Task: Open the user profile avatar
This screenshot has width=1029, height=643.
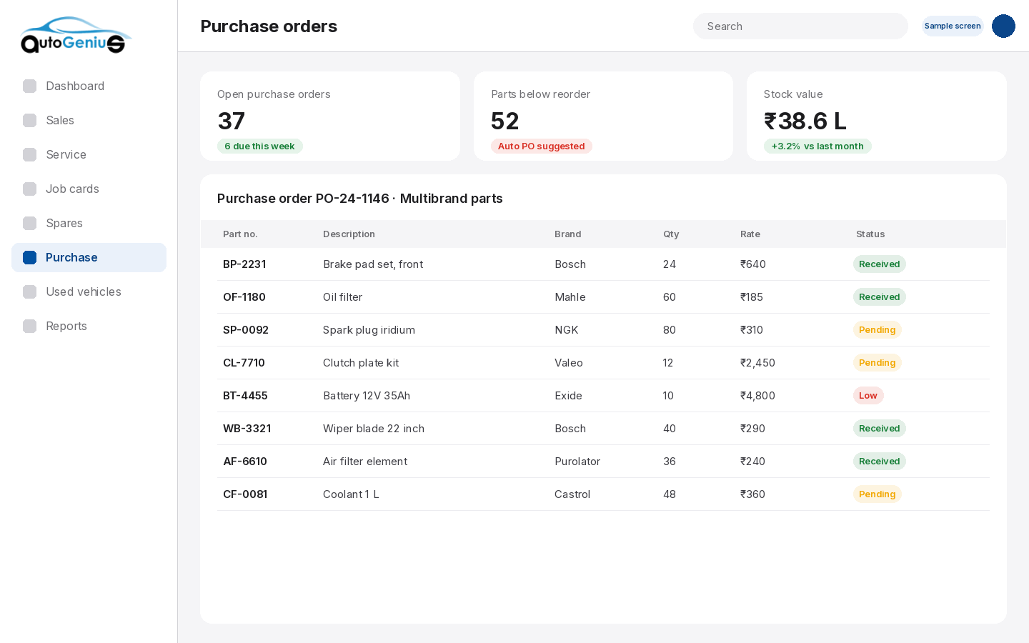Action: pos(1003,26)
